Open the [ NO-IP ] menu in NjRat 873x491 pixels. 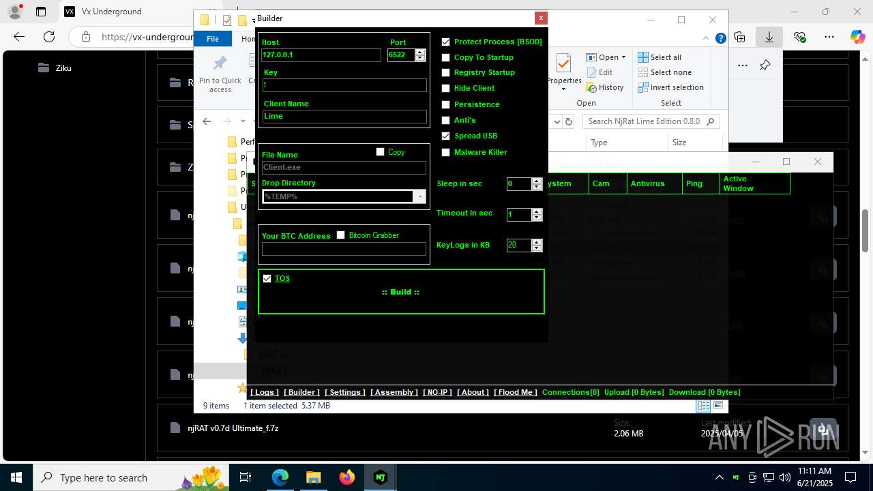(437, 392)
